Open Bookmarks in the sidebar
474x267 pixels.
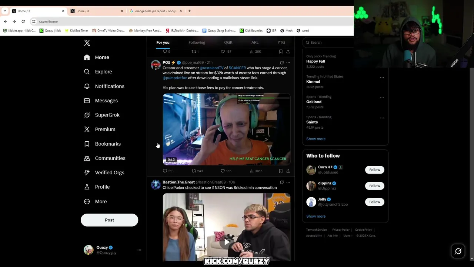[102, 144]
